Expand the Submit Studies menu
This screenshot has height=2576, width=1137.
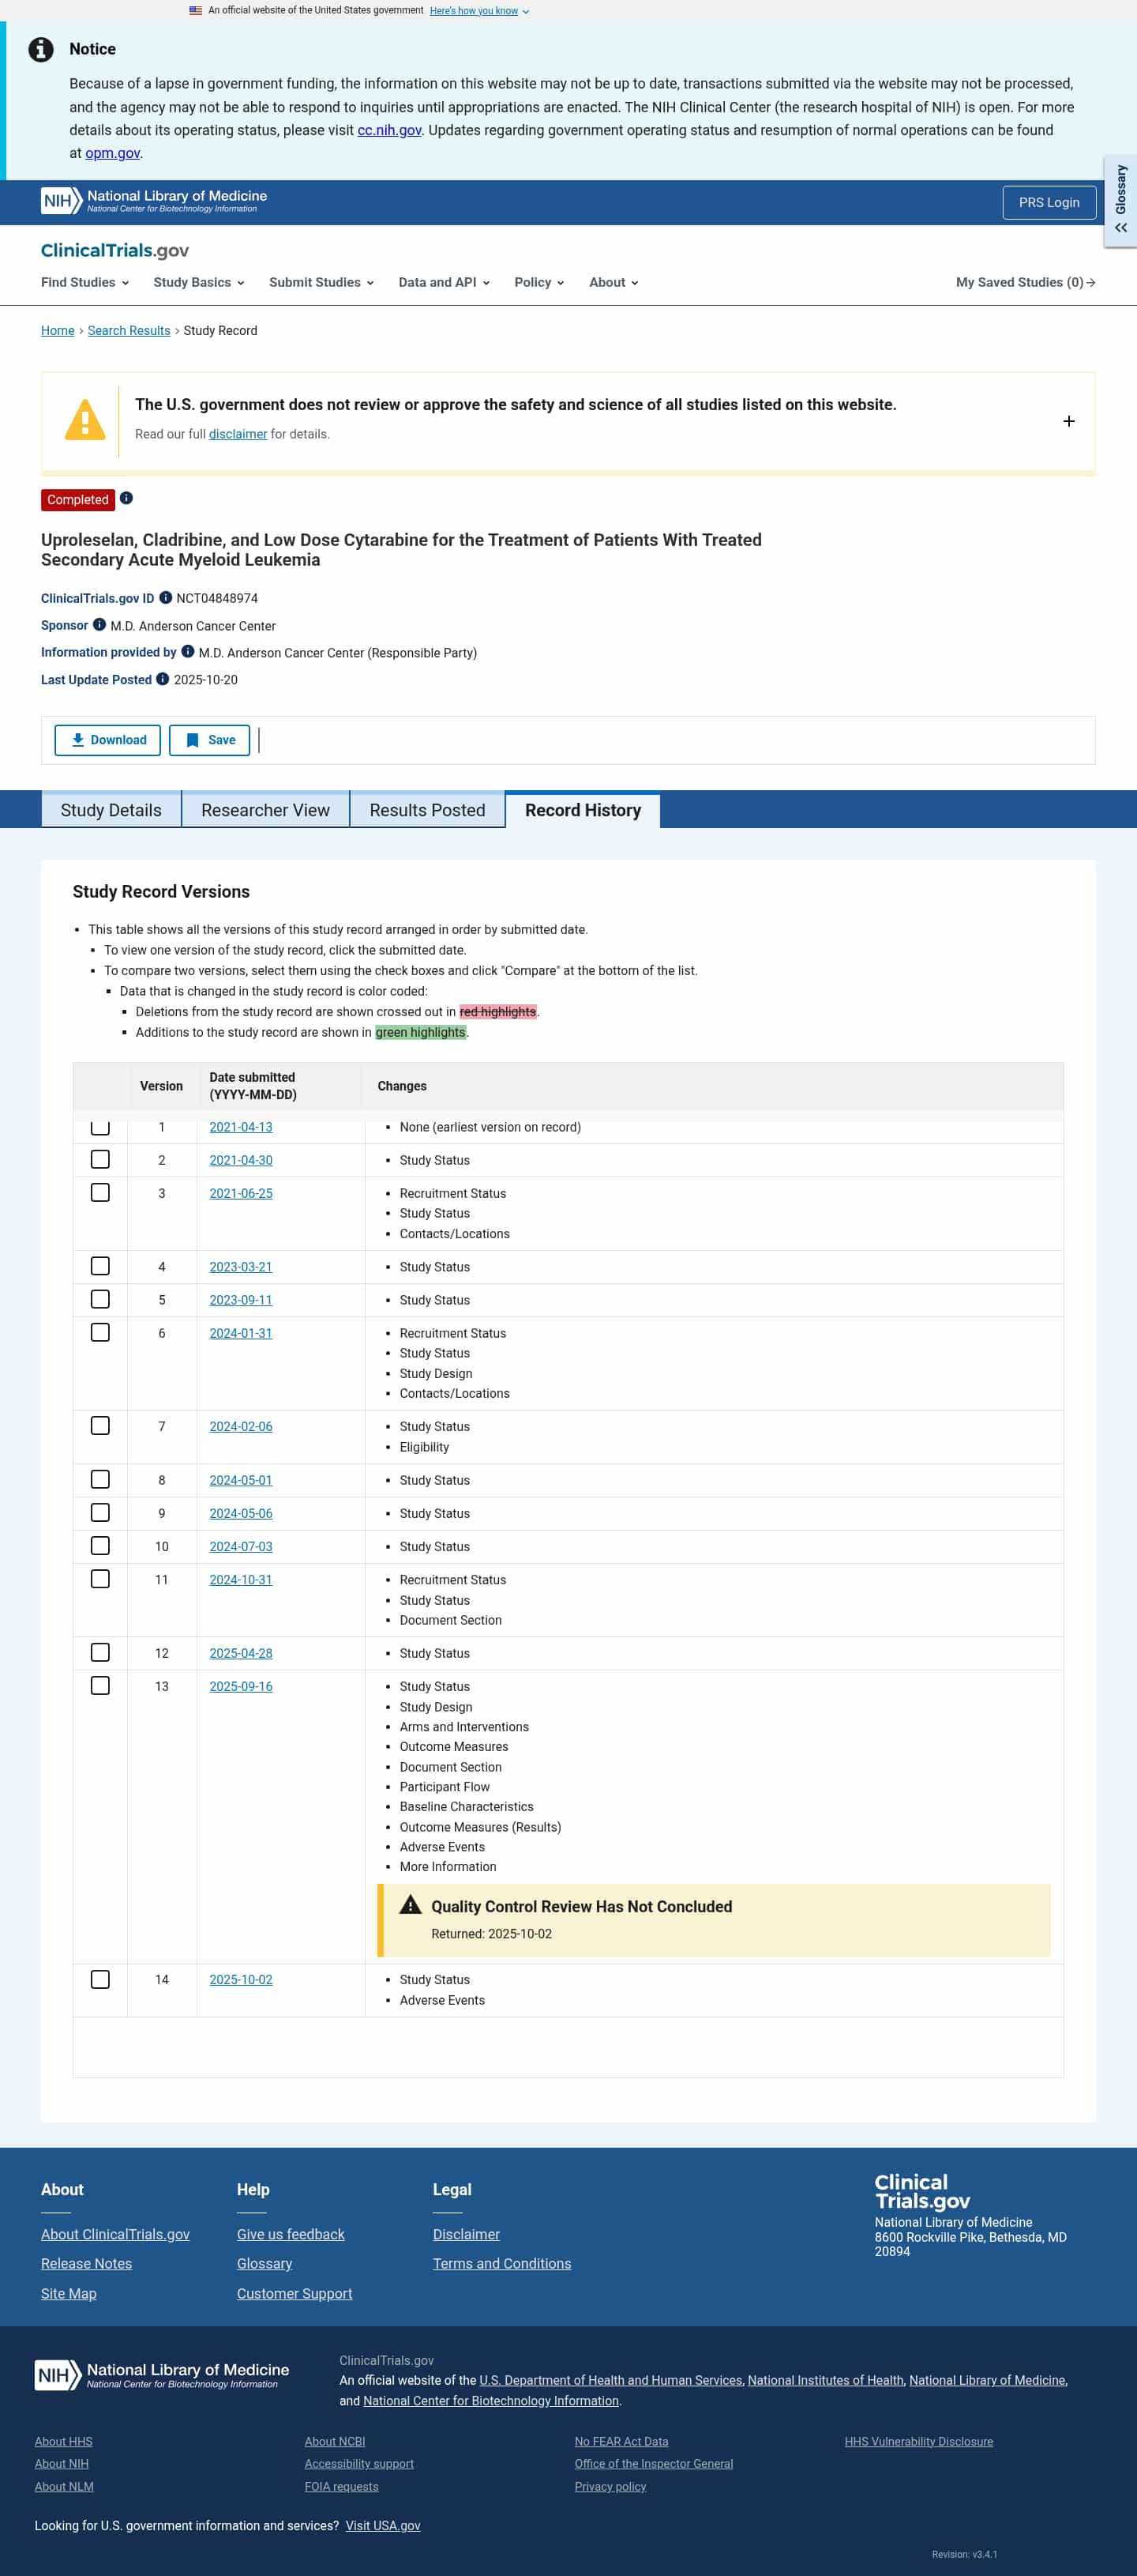click(321, 283)
